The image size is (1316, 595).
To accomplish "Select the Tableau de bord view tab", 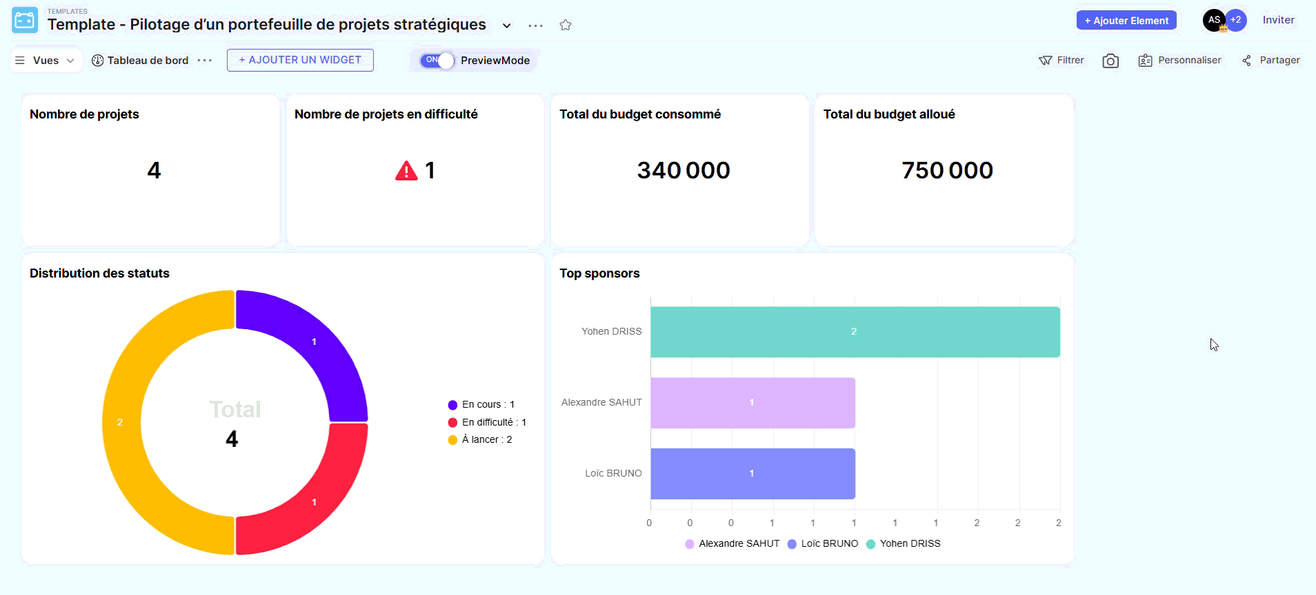I will (x=141, y=61).
